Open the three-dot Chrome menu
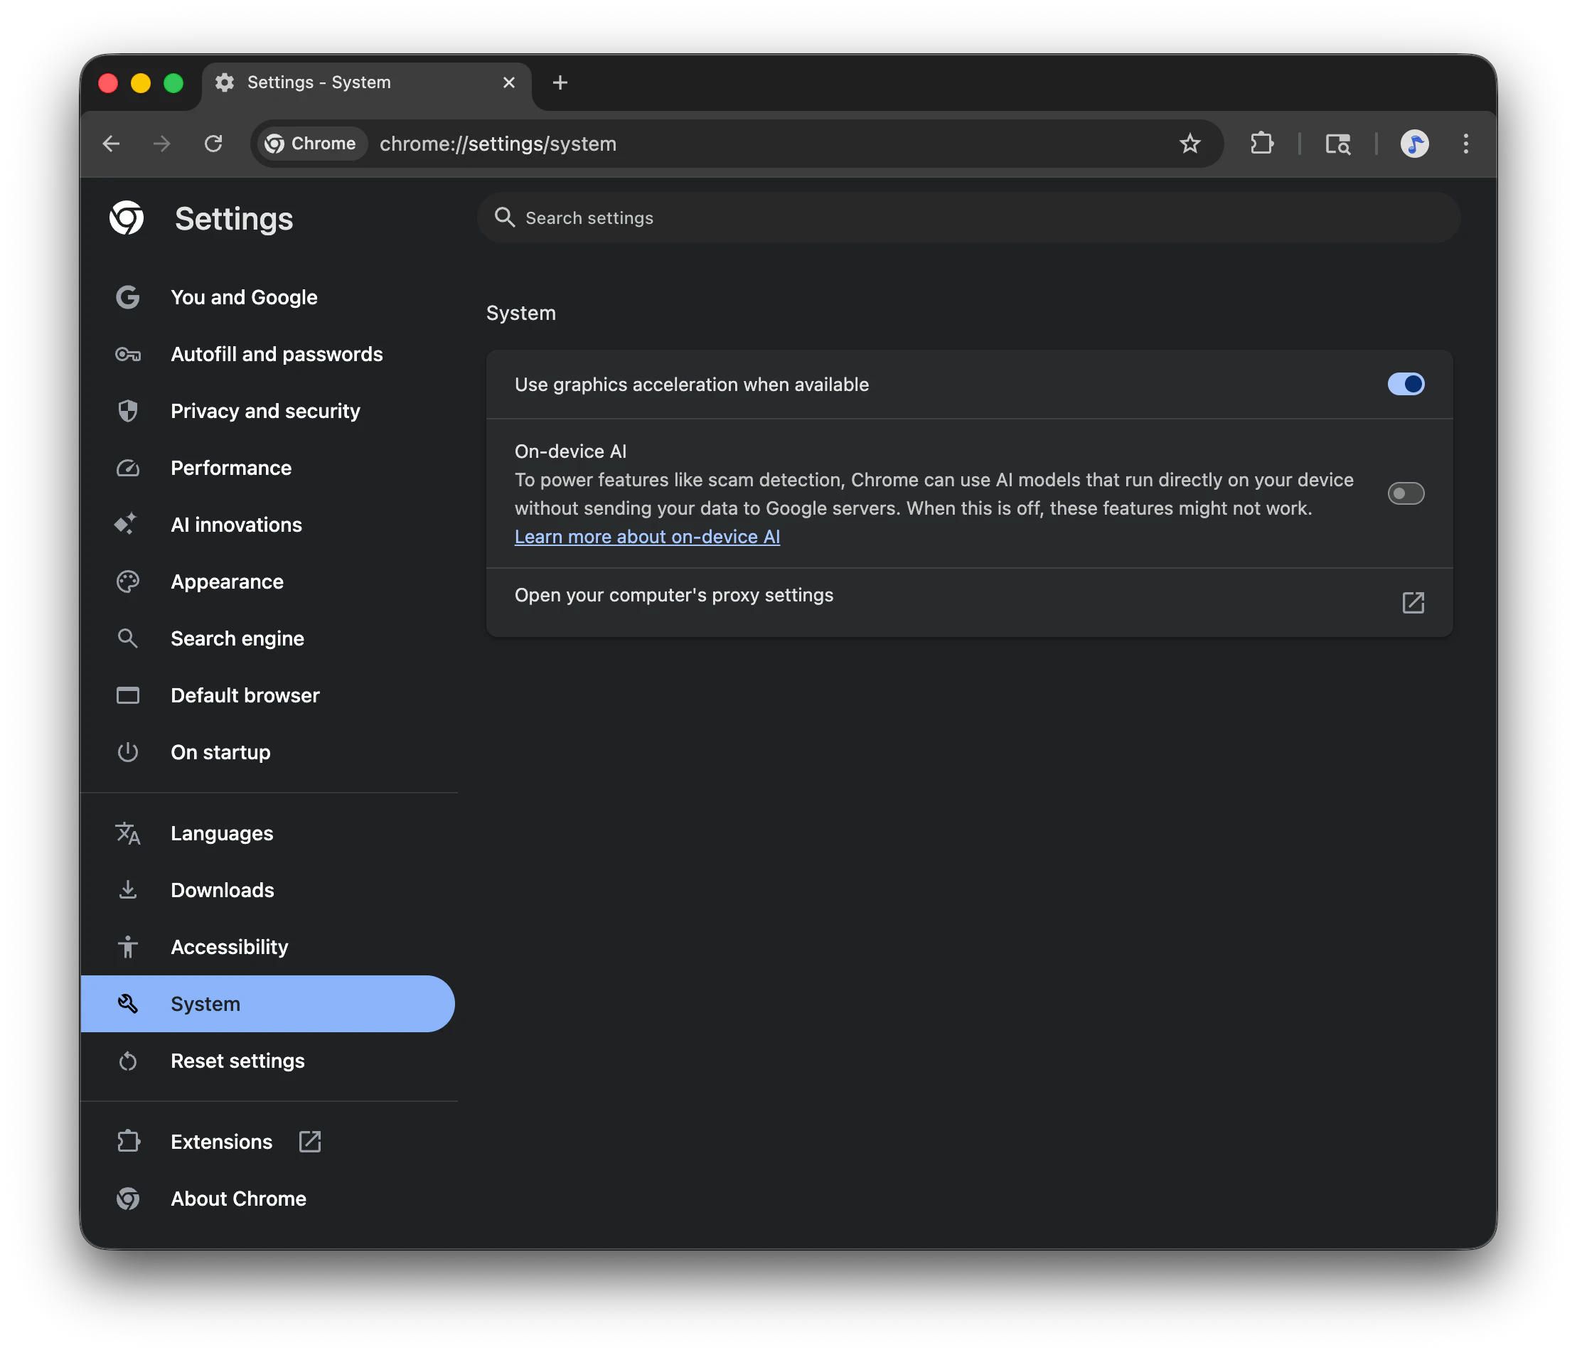The height and width of the screenshot is (1355, 1577). coord(1465,144)
